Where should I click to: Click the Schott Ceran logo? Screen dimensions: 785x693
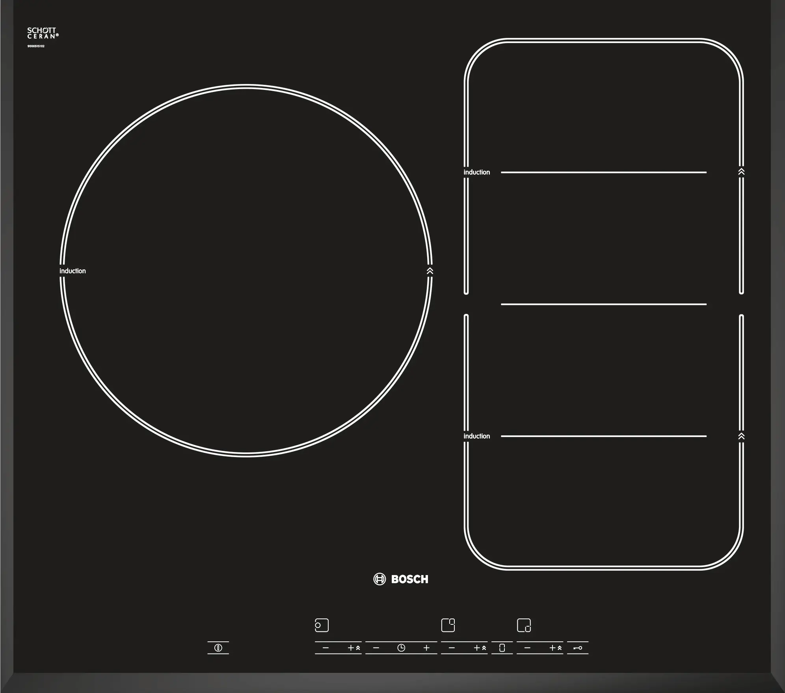pos(43,33)
